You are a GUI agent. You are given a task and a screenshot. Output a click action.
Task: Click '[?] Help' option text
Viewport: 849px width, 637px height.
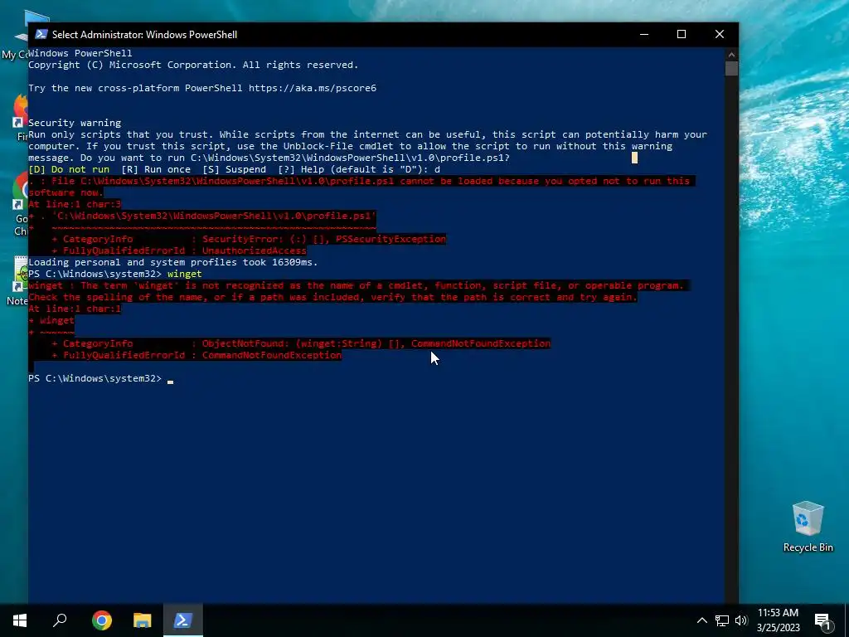click(301, 169)
